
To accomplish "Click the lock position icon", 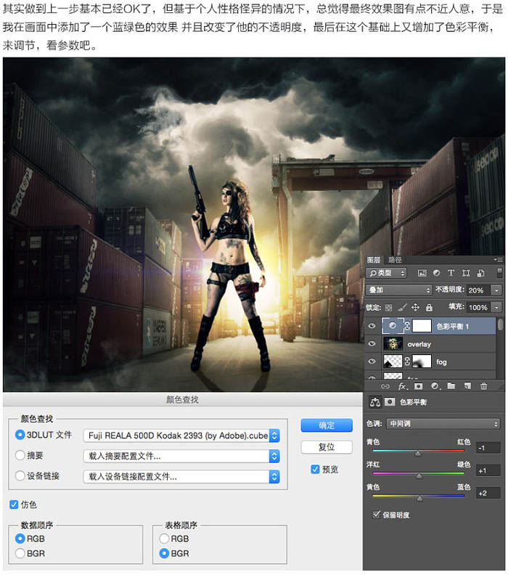I will click(x=415, y=307).
